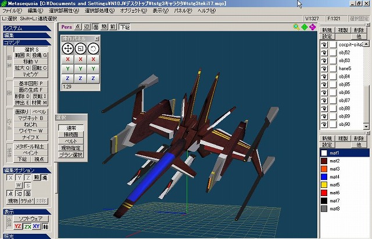The height and width of the screenshot is (239, 372).
Task: Click the object list scroll down arrow
Action: (366, 126)
